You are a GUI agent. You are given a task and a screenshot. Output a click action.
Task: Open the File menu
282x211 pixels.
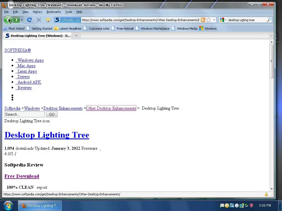coord(6,12)
